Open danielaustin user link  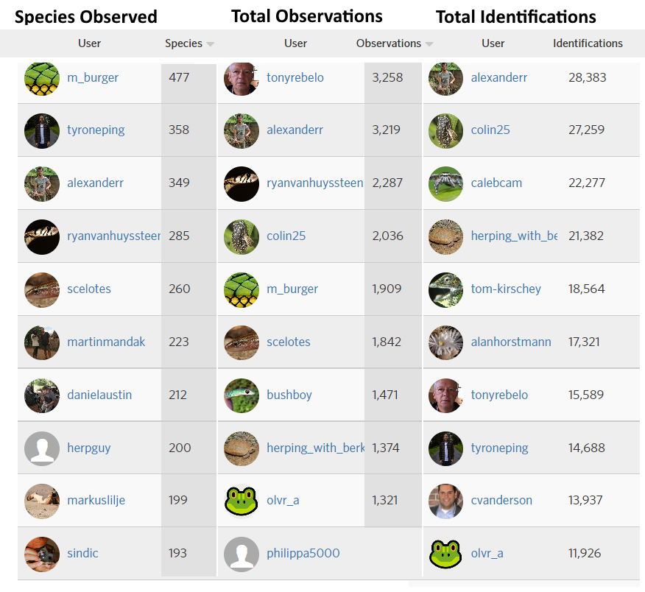point(99,395)
